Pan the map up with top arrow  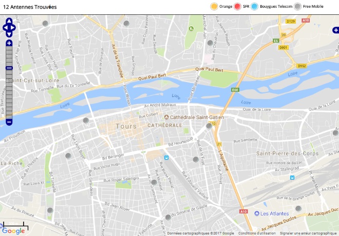9,21
